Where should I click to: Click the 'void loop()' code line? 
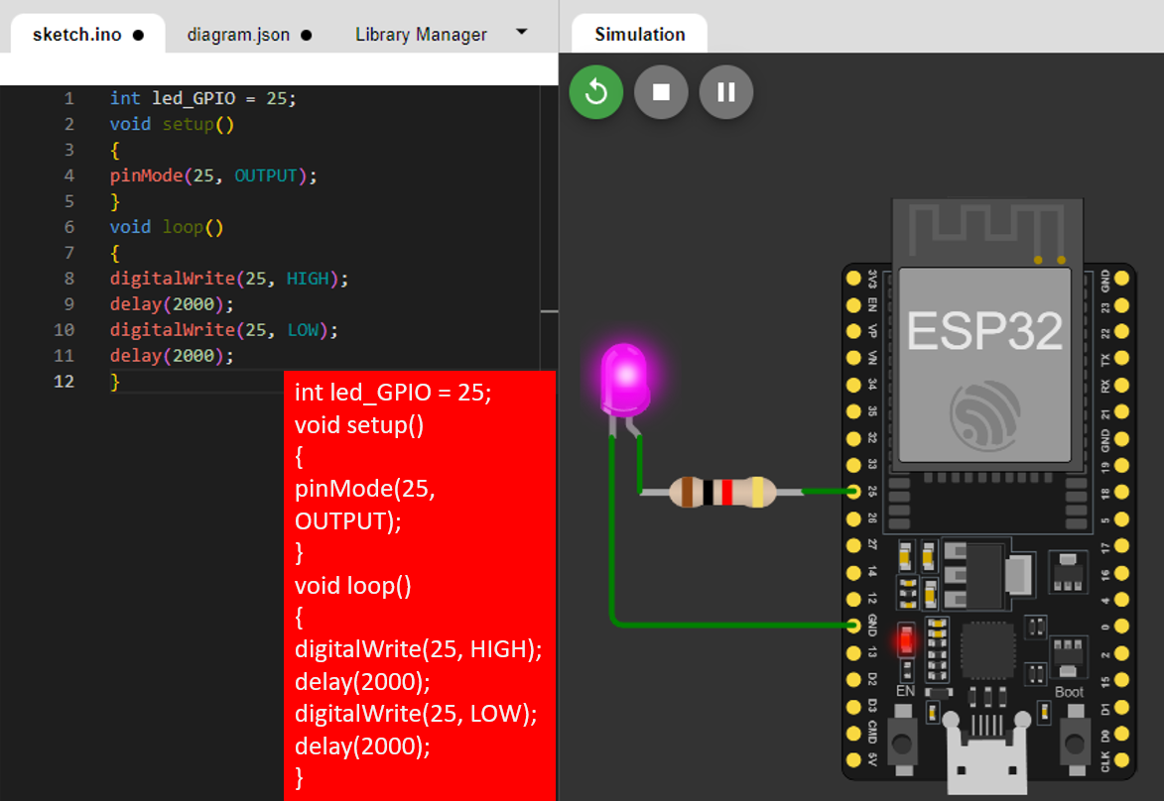click(x=167, y=226)
